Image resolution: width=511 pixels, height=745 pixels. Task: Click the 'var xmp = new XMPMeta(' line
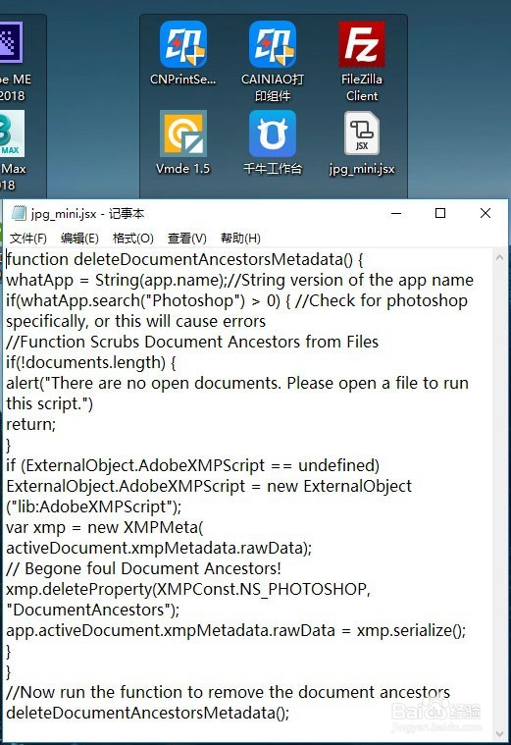(x=105, y=527)
